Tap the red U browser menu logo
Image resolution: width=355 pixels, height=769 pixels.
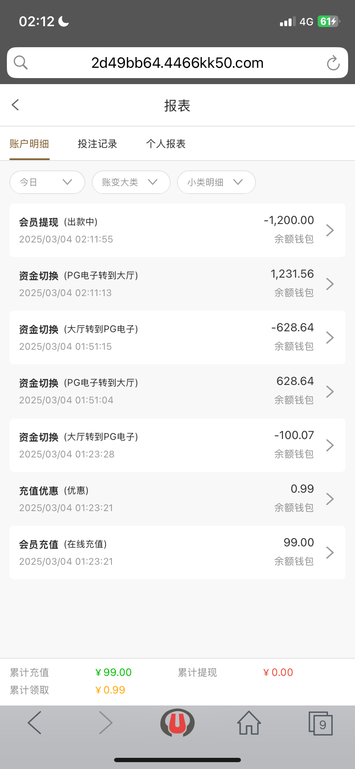click(x=177, y=723)
